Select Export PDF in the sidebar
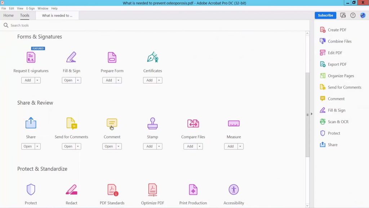The width and height of the screenshot is (369, 208). click(x=337, y=64)
